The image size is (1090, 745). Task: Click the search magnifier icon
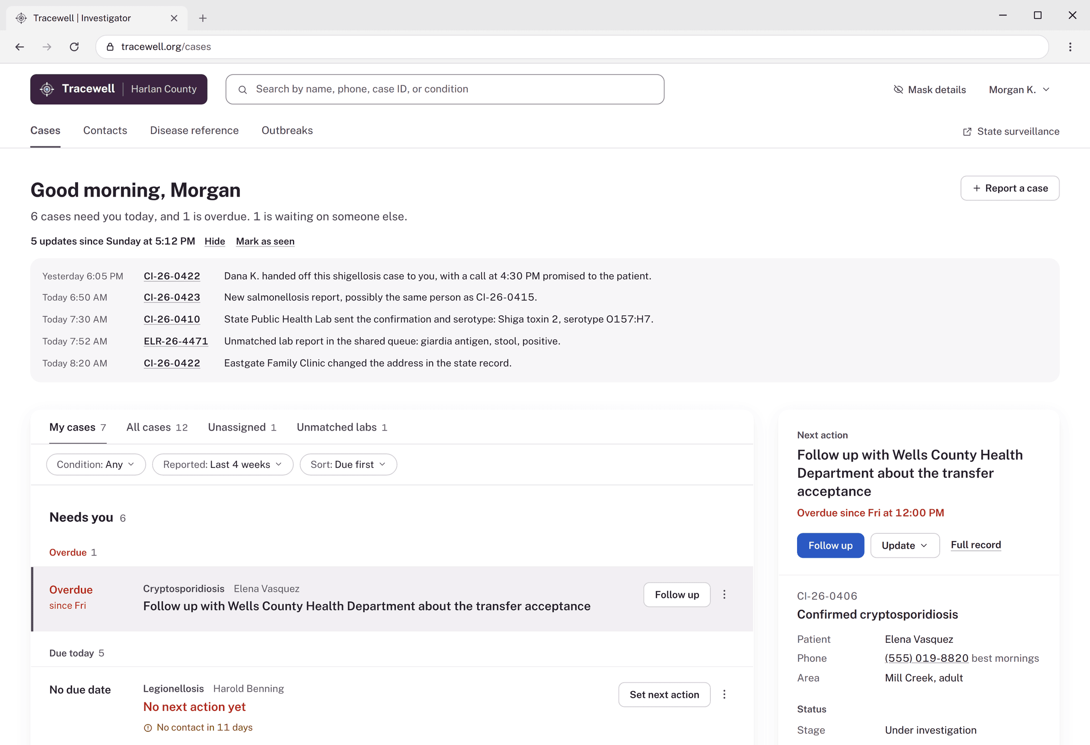tap(243, 89)
